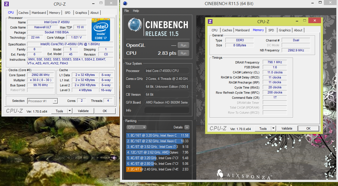Run the OpenGL benchmark
338x186 pixels.
184,45
